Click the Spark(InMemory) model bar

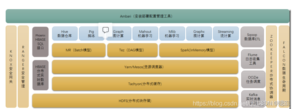point(199,50)
